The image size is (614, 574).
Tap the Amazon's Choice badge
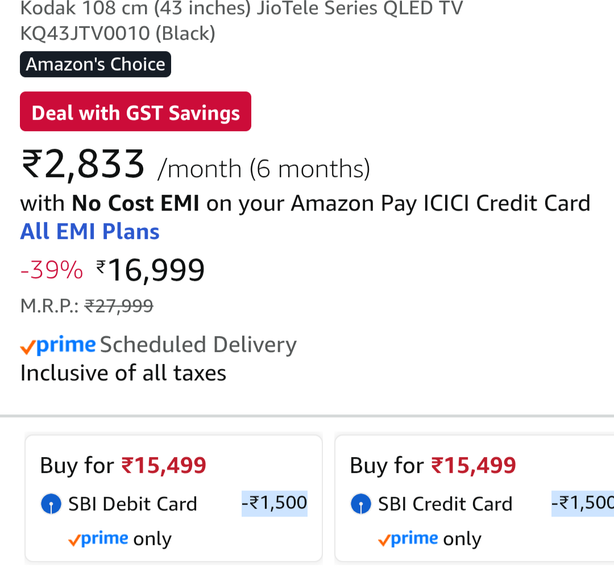pyautogui.click(x=96, y=64)
